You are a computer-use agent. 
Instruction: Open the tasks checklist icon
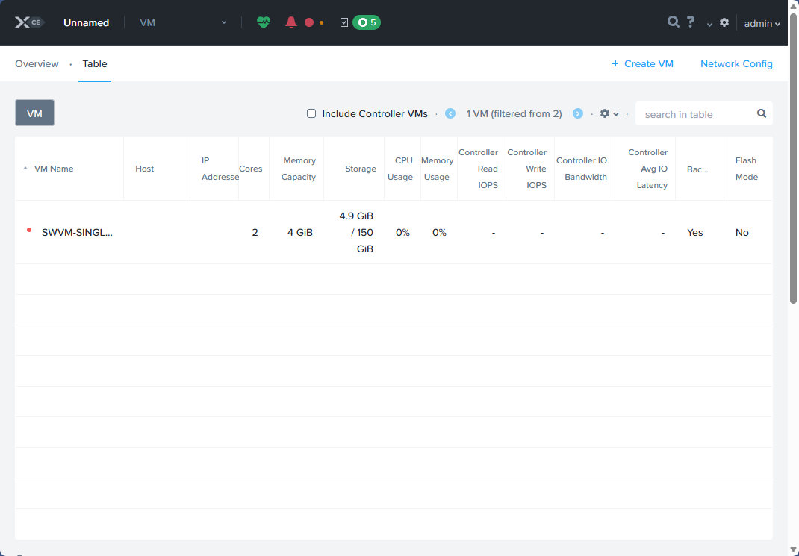pyautogui.click(x=343, y=22)
